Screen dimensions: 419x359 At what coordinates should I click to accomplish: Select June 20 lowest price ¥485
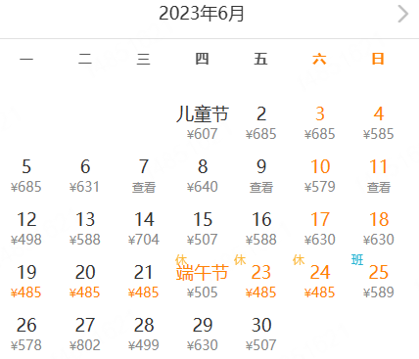point(85,282)
